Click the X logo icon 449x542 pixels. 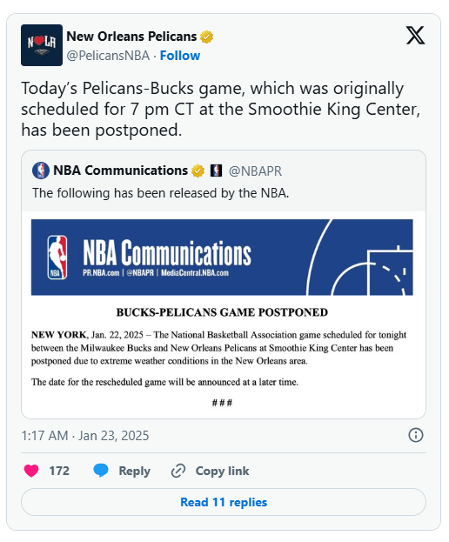click(415, 36)
